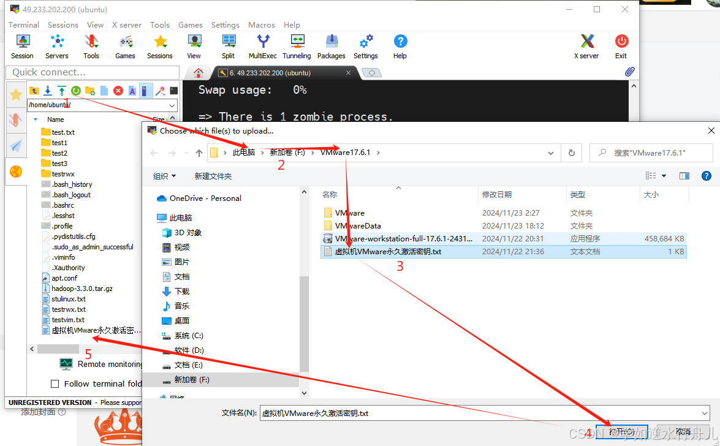Open the Sessions menu
Image resolution: width=720 pixels, height=446 pixels.
[x=63, y=25]
